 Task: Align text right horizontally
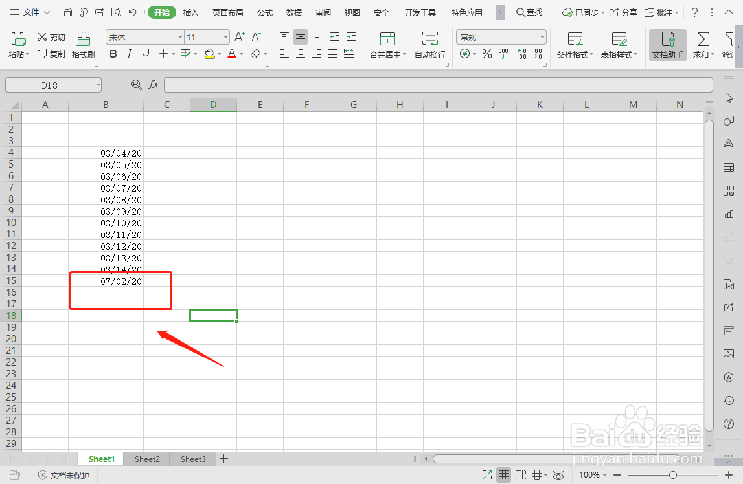(317, 54)
